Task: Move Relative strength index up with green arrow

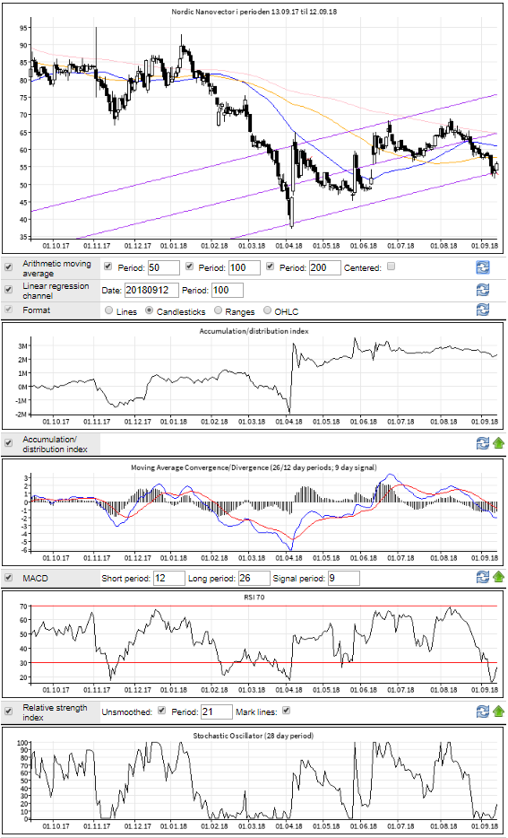Action: (x=498, y=711)
